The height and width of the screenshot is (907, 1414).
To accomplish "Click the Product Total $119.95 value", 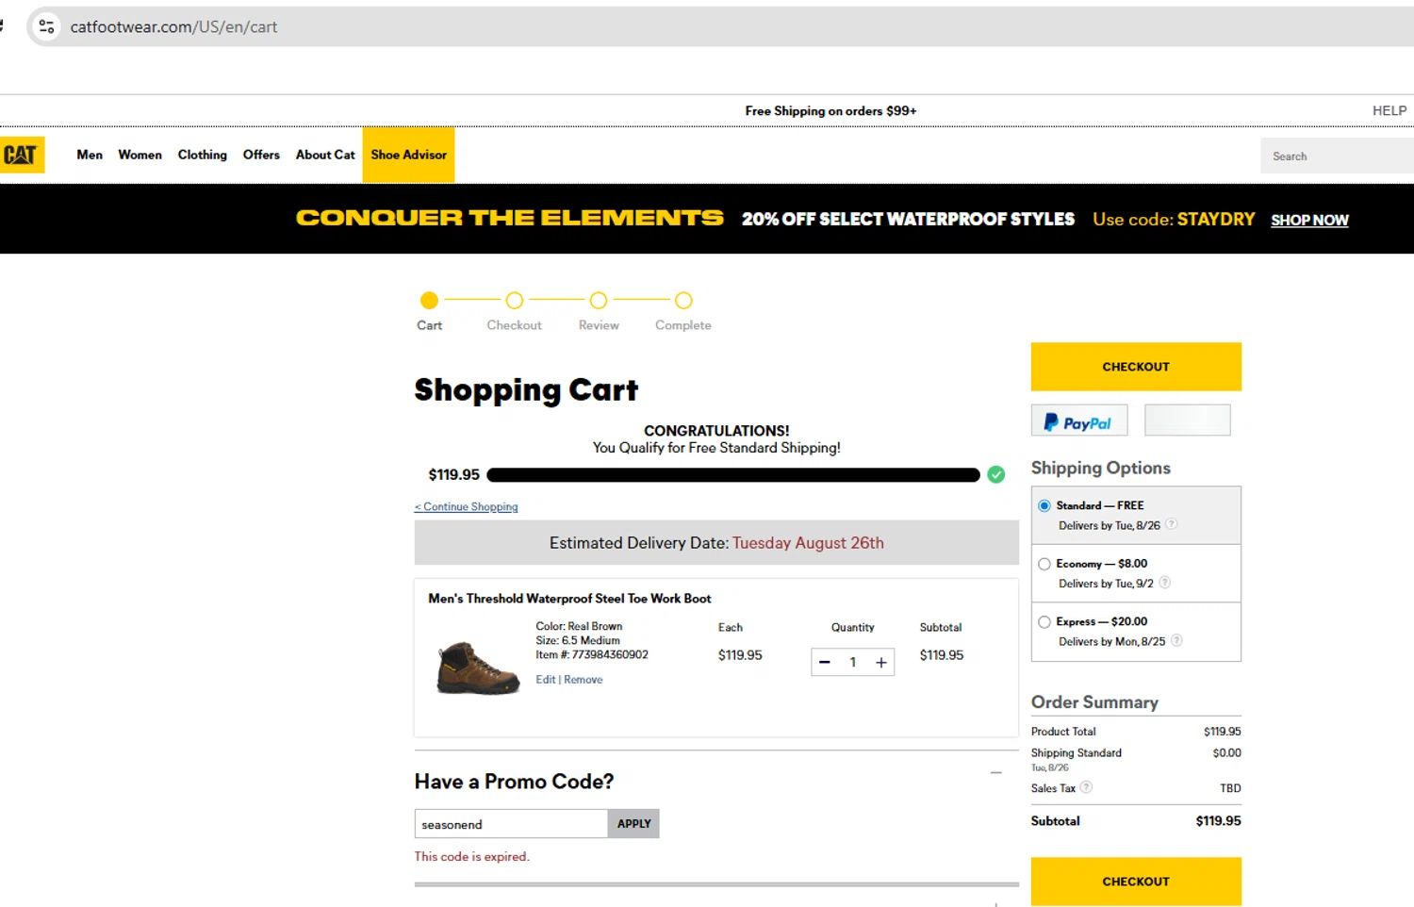I will [x=1222, y=731].
